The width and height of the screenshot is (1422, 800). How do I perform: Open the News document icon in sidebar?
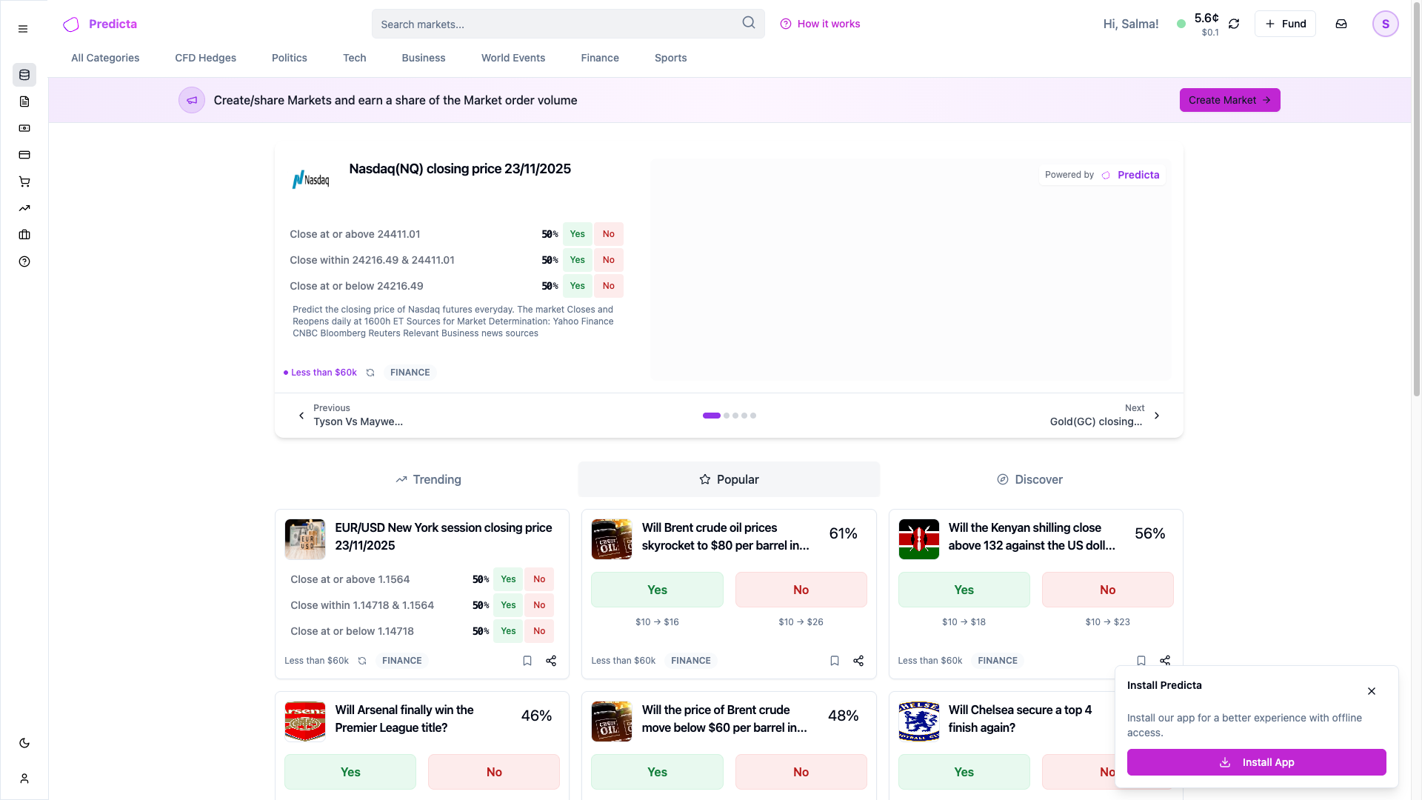click(24, 101)
